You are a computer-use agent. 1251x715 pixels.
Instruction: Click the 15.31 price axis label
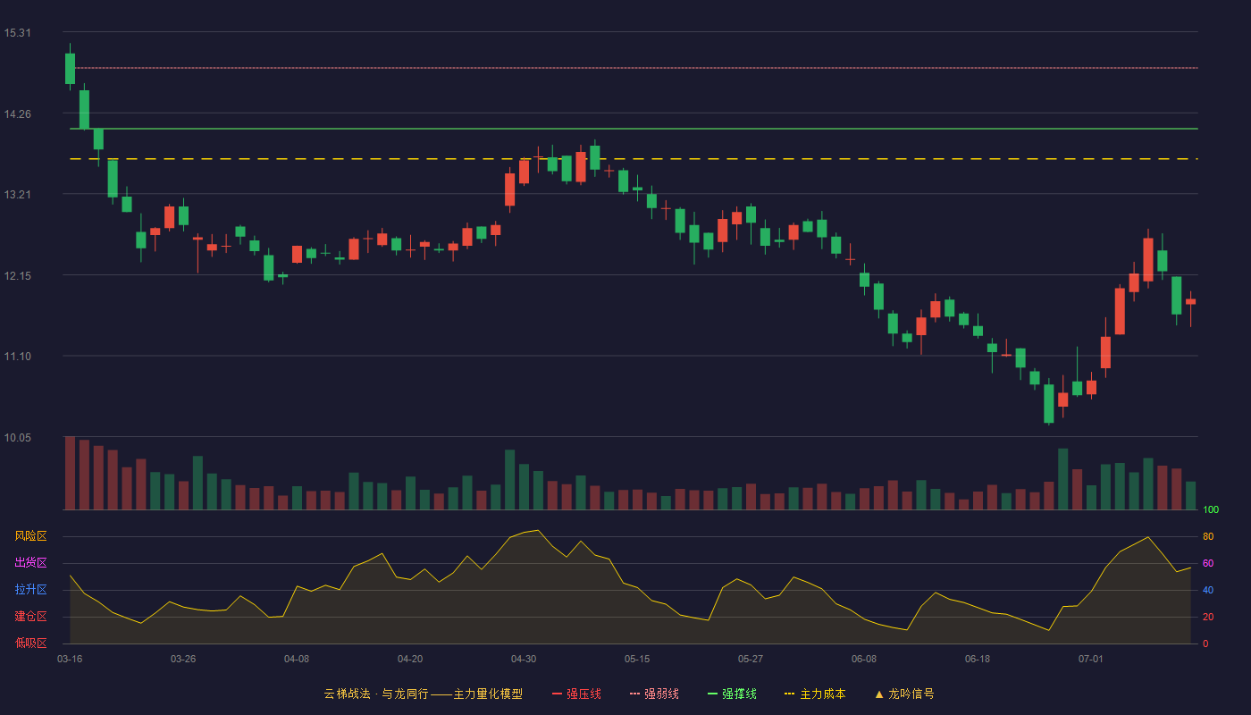[18, 33]
